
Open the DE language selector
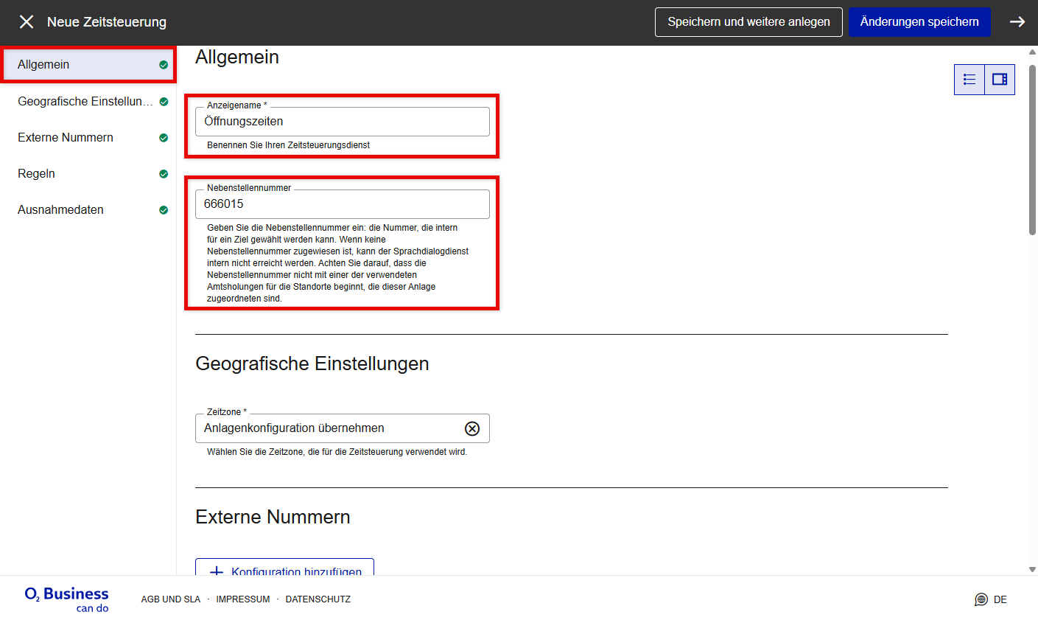pyautogui.click(x=1000, y=599)
